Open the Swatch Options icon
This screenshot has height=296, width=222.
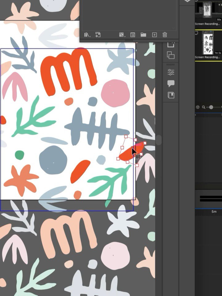pos(133,35)
